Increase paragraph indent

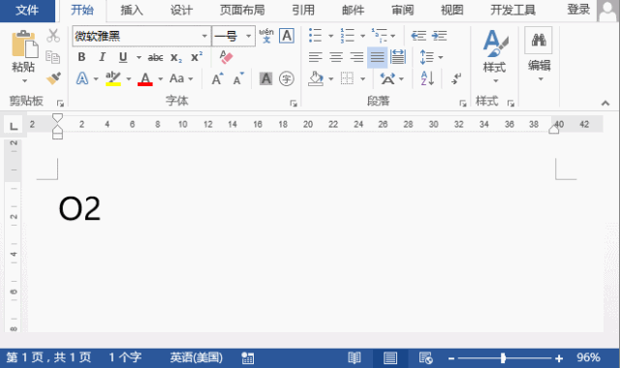[439, 36]
